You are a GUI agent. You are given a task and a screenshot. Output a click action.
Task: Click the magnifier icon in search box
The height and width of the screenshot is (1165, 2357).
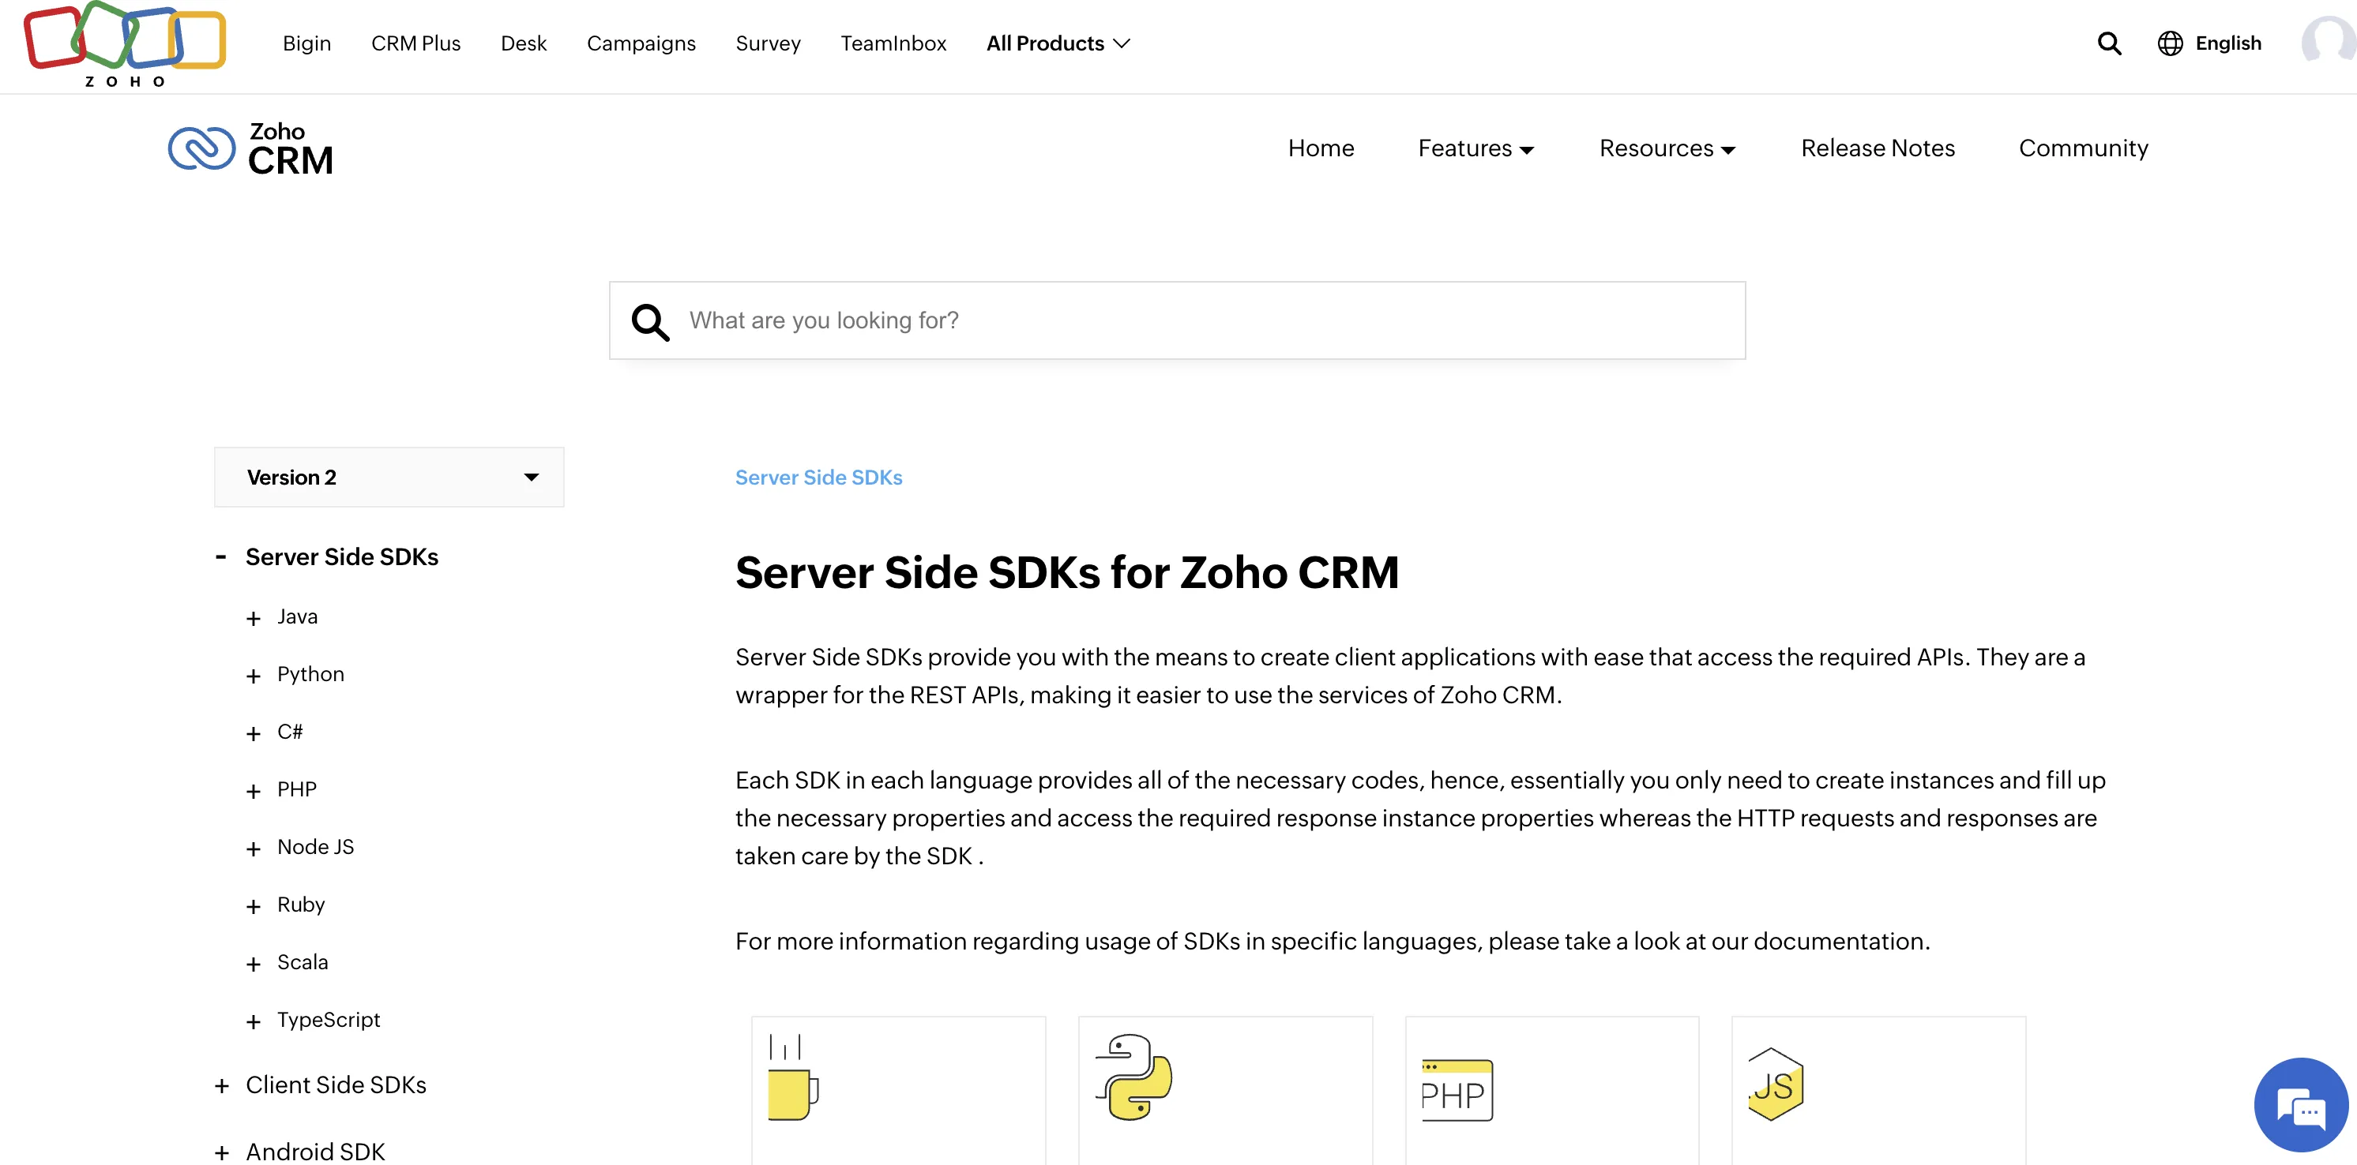coord(651,321)
